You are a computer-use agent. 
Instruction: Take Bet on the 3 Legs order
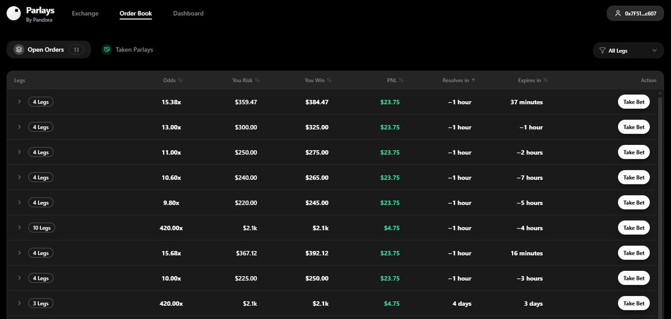click(x=634, y=303)
